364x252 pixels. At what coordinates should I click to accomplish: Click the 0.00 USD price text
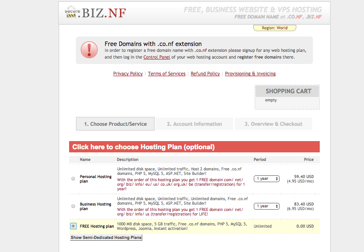tap(305, 226)
